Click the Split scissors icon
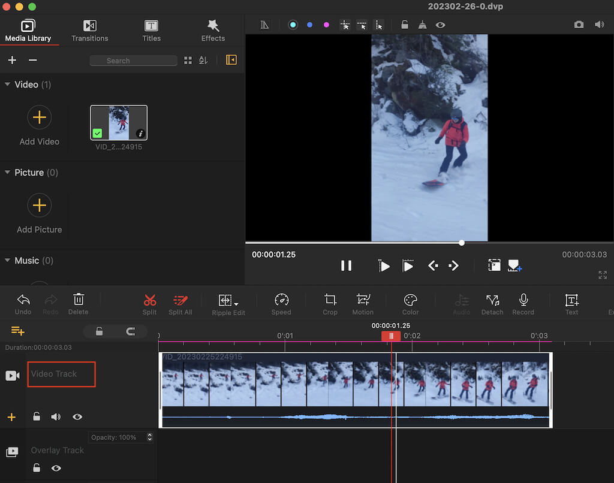Viewport: 614px width, 483px height. (149, 300)
